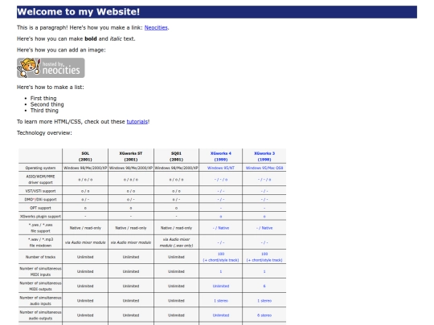Click the 'Native / read-only' cell under SOL

pyautogui.click(x=85, y=228)
